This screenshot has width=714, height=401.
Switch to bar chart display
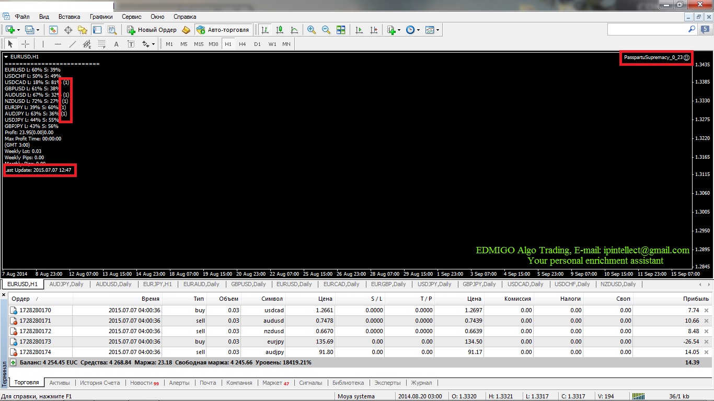pyautogui.click(x=266, y=30)
